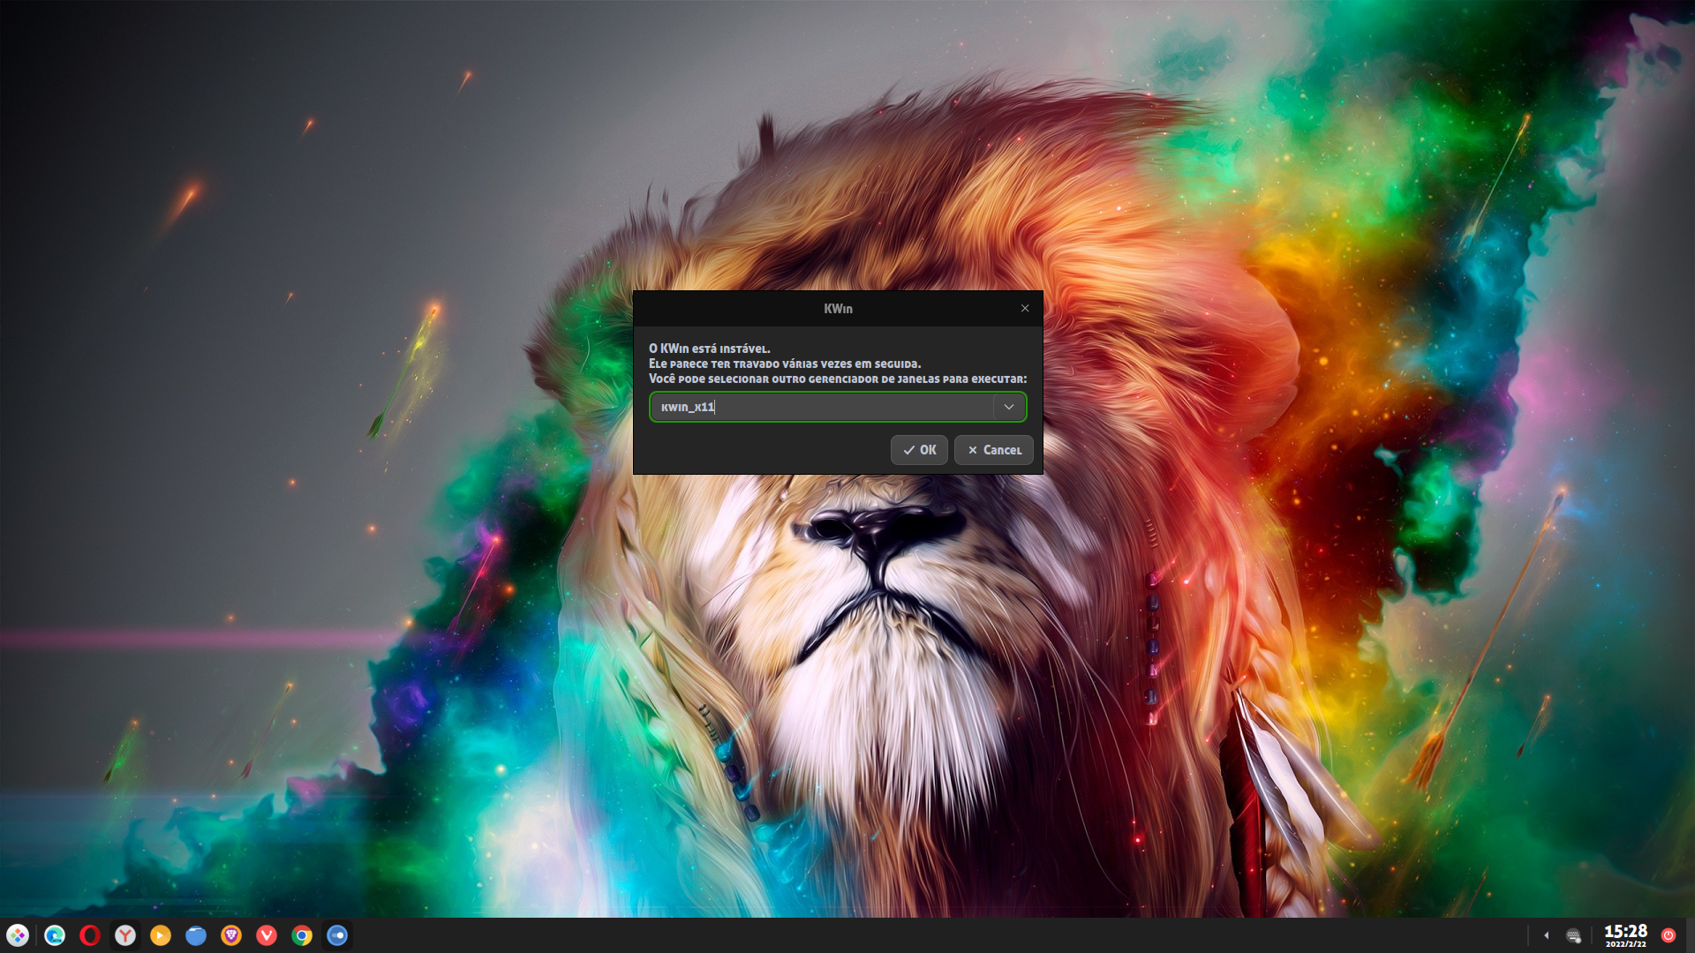
Task: Click the keyboard layout tray icon
Action: [x=1573, y=935]
